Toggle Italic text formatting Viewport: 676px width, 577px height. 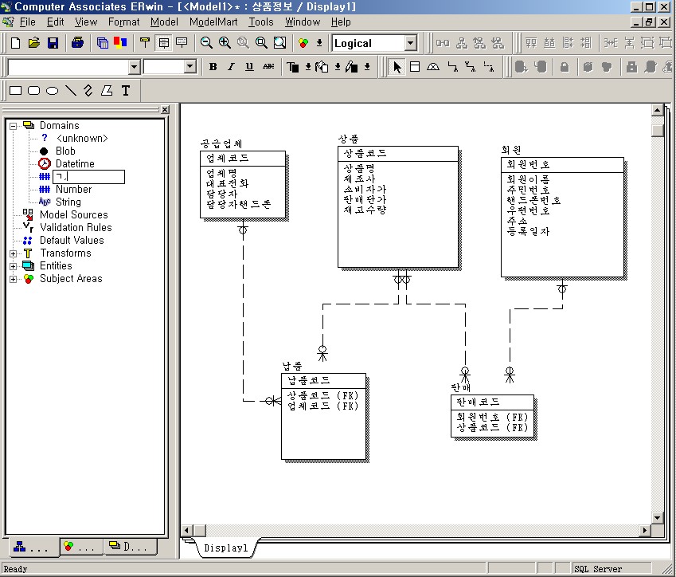click(231, 67)
